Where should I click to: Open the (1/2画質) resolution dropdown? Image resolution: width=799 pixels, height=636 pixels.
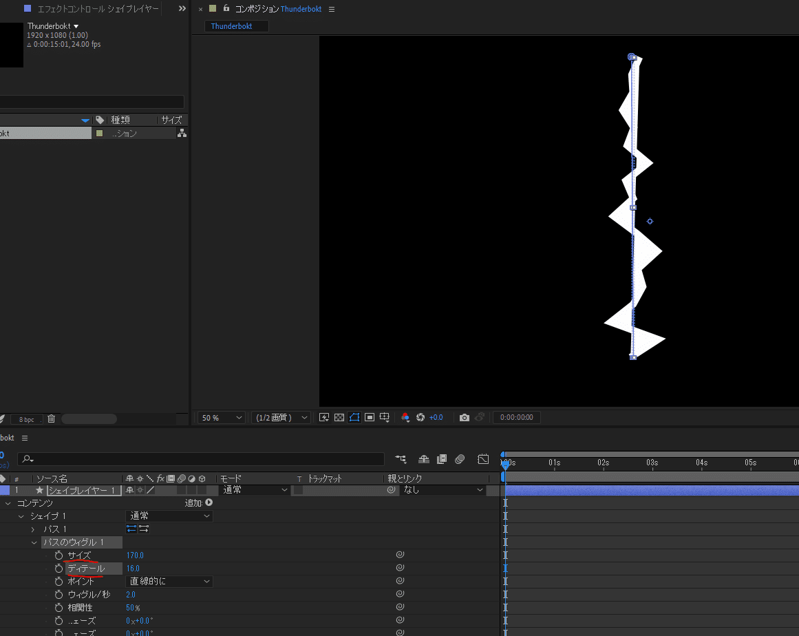point(281,418)
